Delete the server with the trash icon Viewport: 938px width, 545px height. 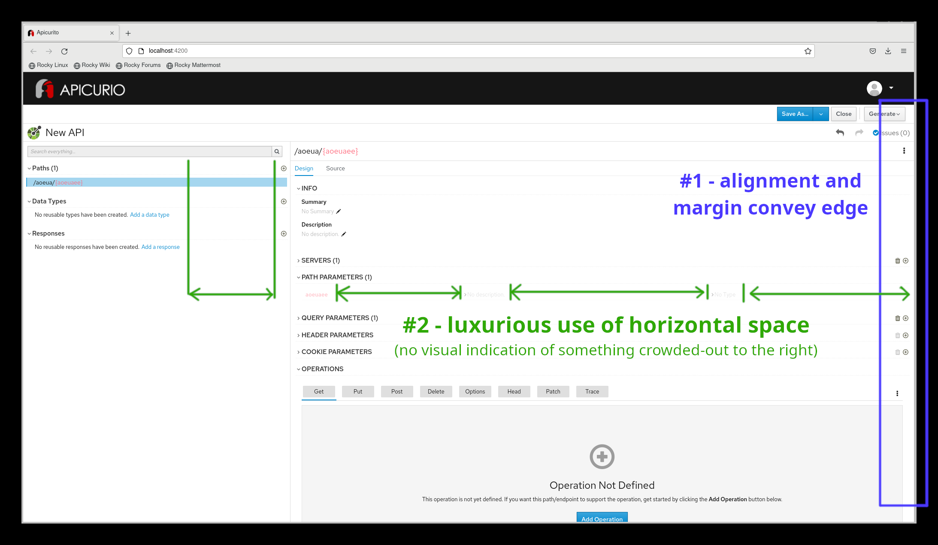coord(897,260)
